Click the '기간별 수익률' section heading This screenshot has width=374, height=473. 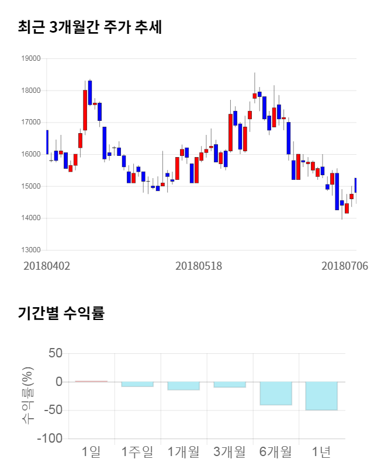[x=61, y=312]
